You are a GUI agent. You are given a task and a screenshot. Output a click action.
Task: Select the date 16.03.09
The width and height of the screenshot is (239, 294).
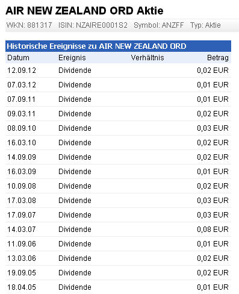pyautogui.click(x=22, y=172)
